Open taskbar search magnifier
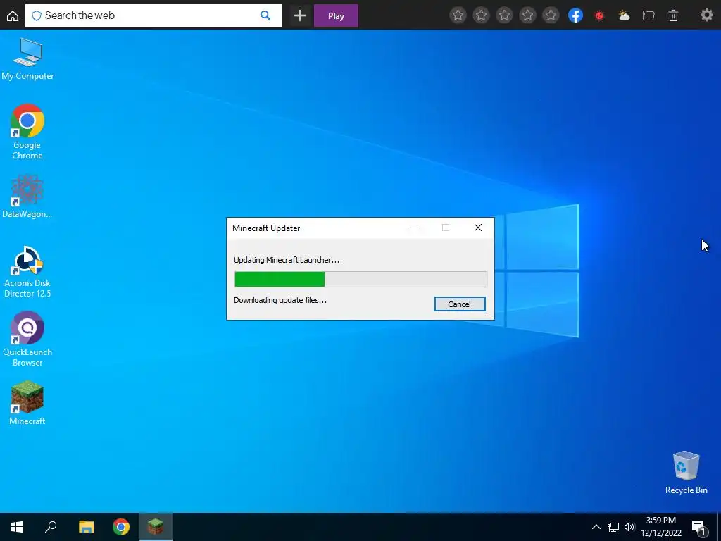This screenshot has height=541, width=721. 51,527
